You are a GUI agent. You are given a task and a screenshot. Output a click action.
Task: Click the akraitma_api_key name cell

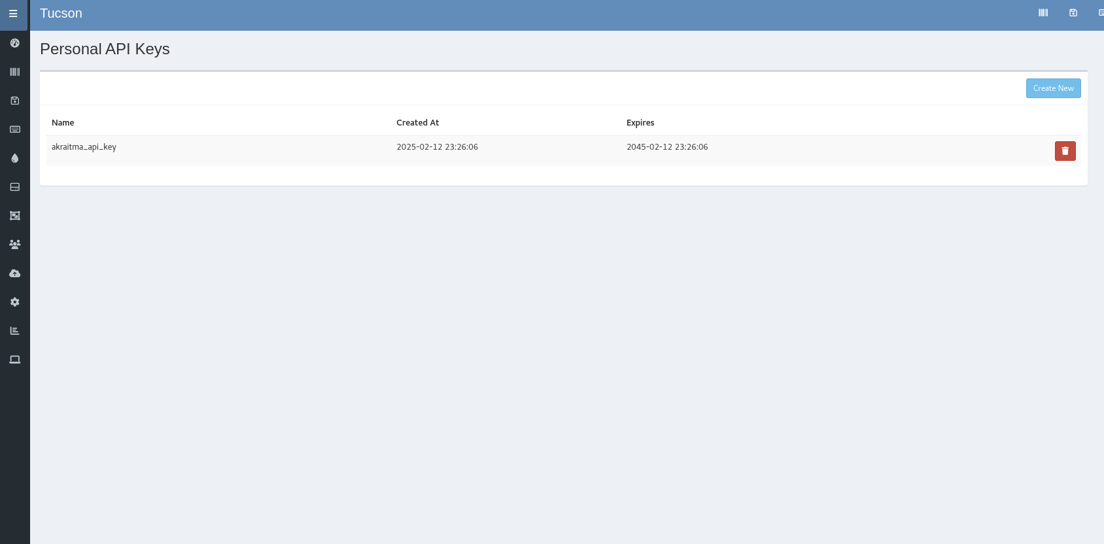tap(84, 147)
